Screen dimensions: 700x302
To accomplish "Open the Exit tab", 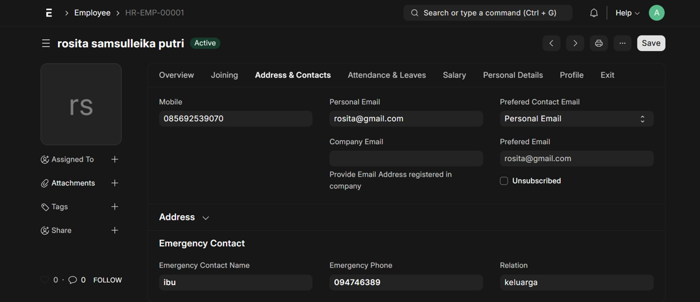I will click(607, 75).
